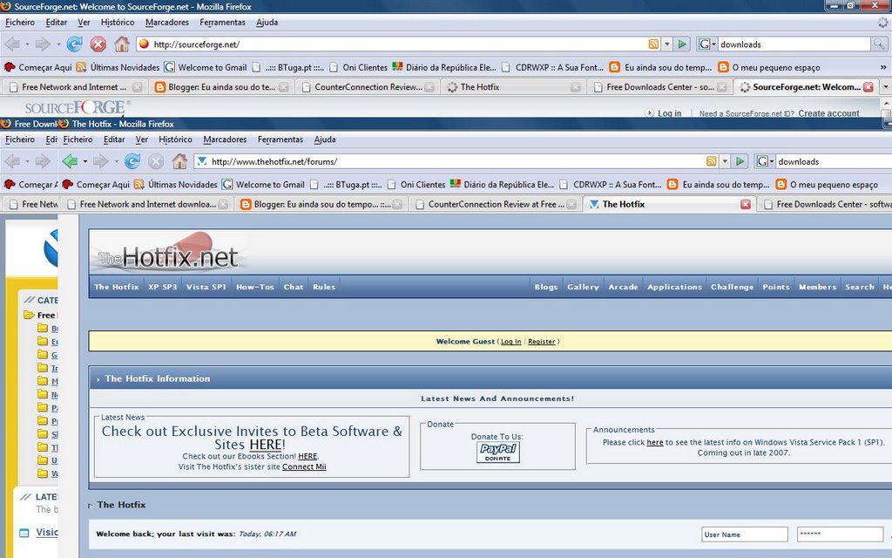
Task: Open the tab list dropdown in SourceForge window
Action: [886, 87]
